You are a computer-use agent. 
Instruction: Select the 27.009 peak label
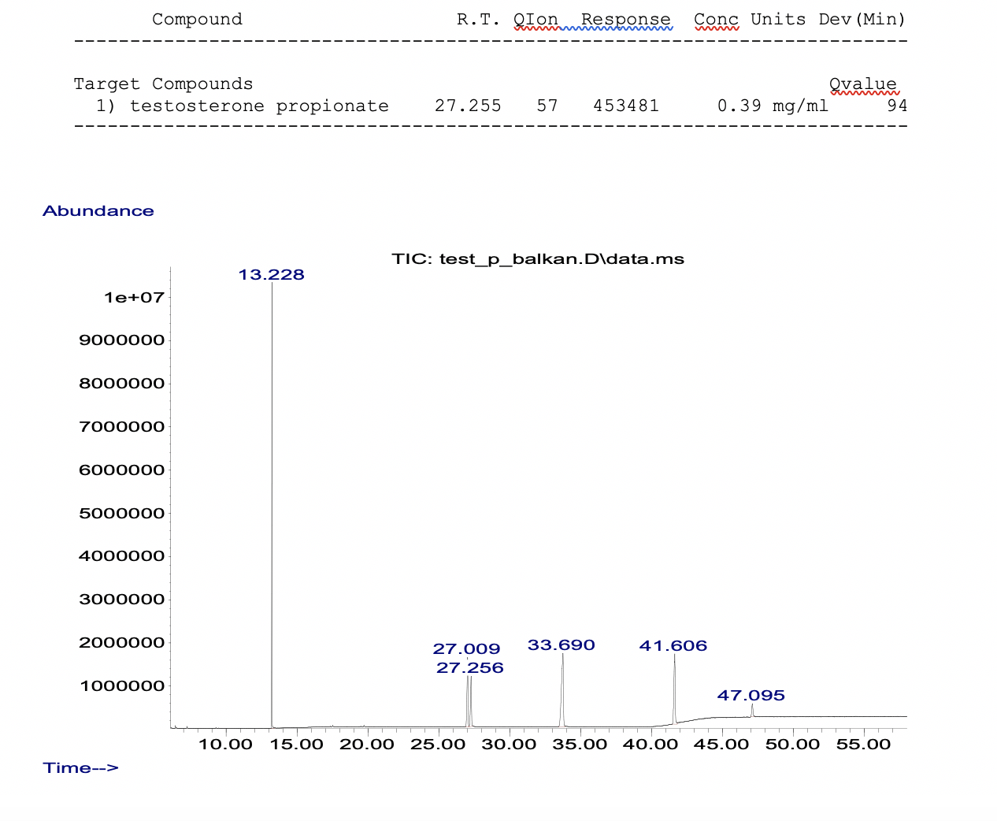coord(466,649)
